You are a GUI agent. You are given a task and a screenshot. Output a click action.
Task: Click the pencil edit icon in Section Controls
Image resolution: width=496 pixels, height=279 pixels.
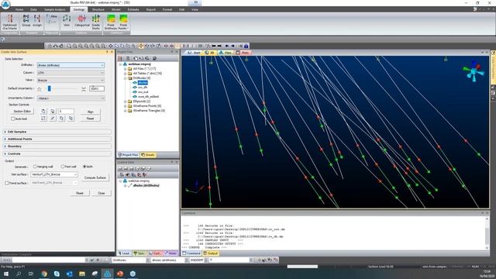tap(53, 119)
